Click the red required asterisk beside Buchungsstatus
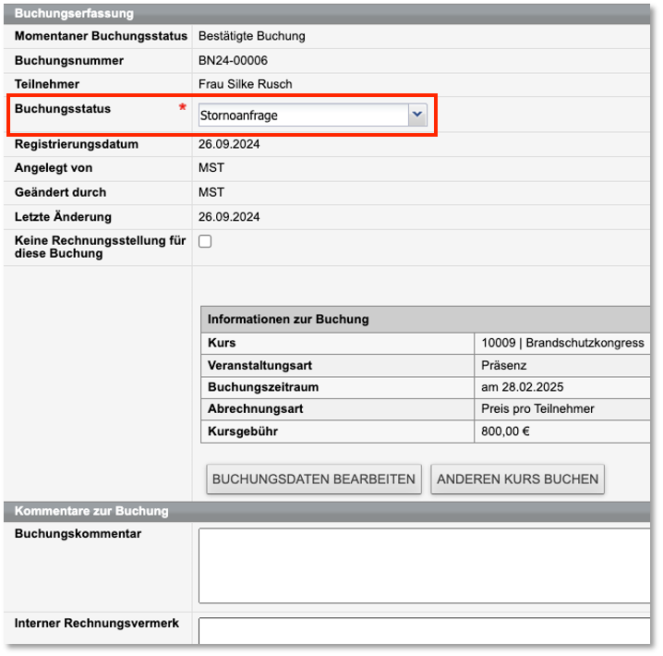The image size is (663, 656). pyautogui.click(x=182, y=109)
